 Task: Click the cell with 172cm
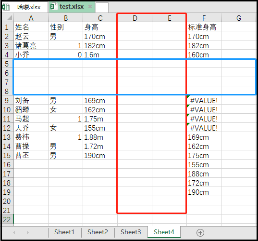204,183
